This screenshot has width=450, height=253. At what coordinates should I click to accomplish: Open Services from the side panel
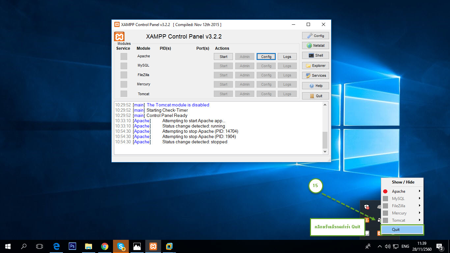point(316,75)
